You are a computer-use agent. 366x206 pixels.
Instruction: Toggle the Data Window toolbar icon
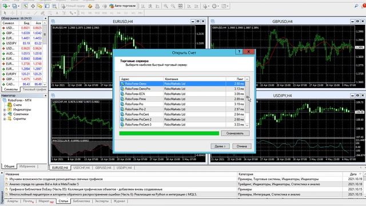(33, 6)
